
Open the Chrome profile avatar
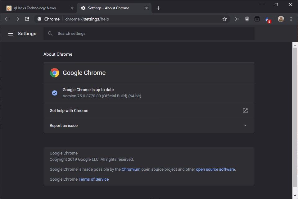[x=281, y=19]
